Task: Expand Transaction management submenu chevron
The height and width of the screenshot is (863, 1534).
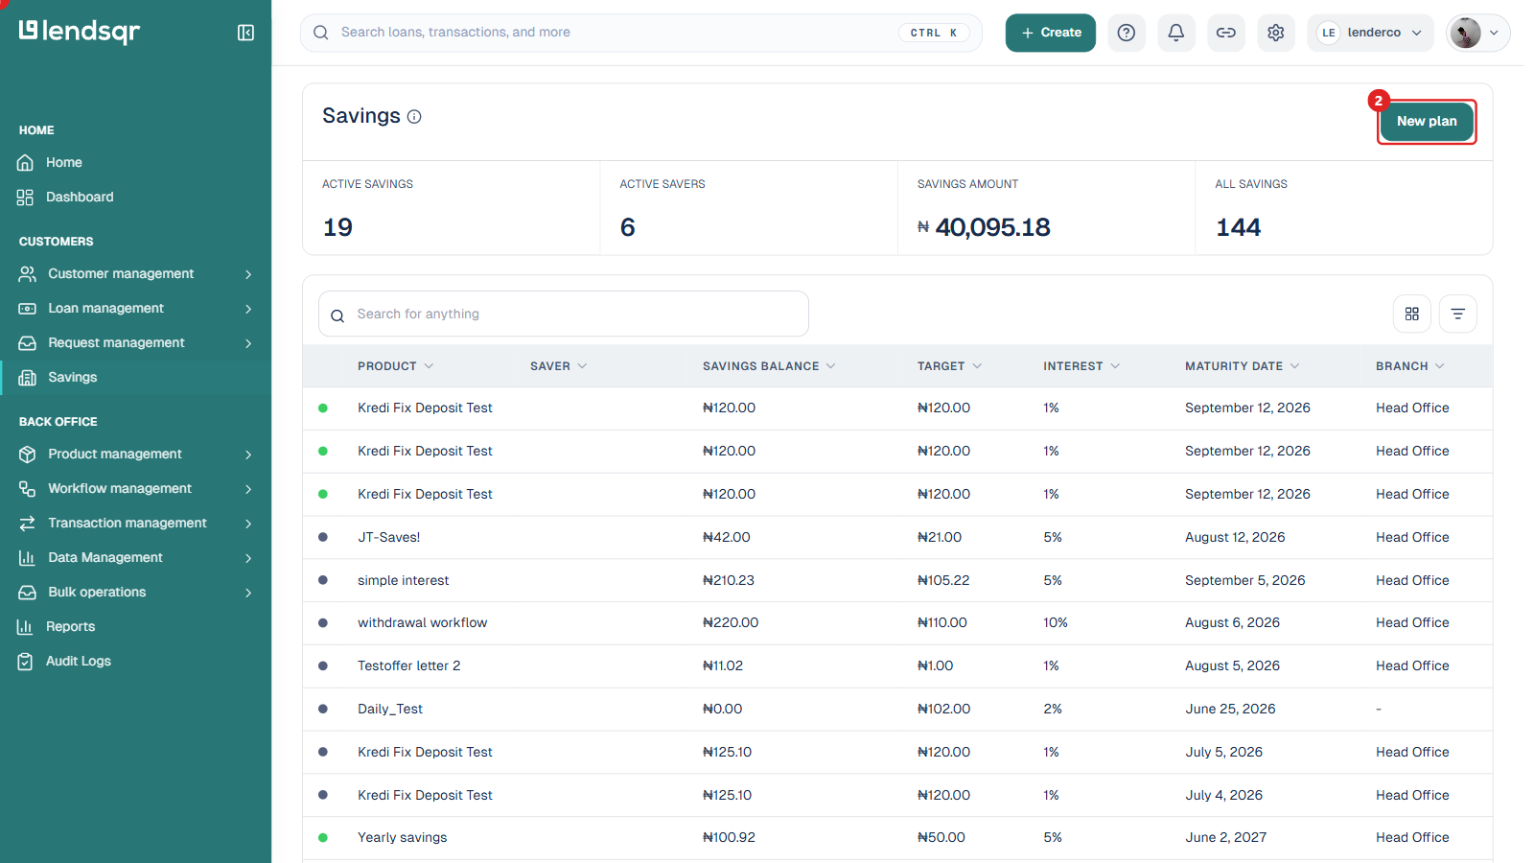Action: tap(248, 524)
